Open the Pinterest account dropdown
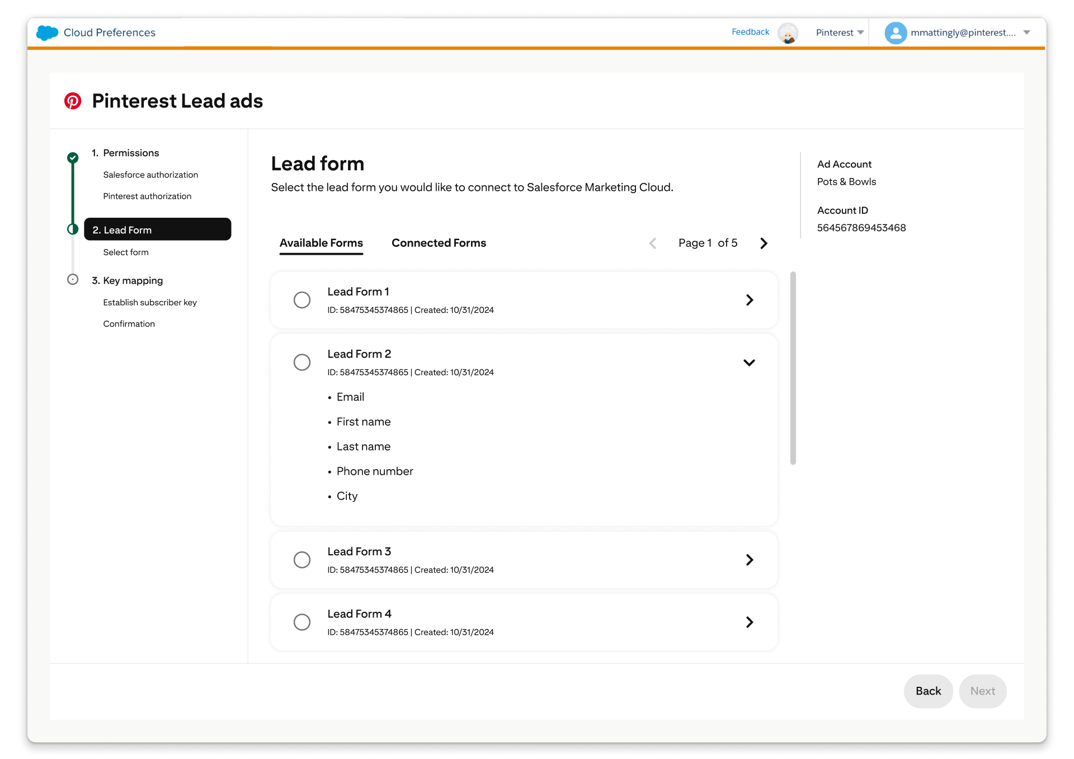1074x759 pixels. click(x=840, y=32)
